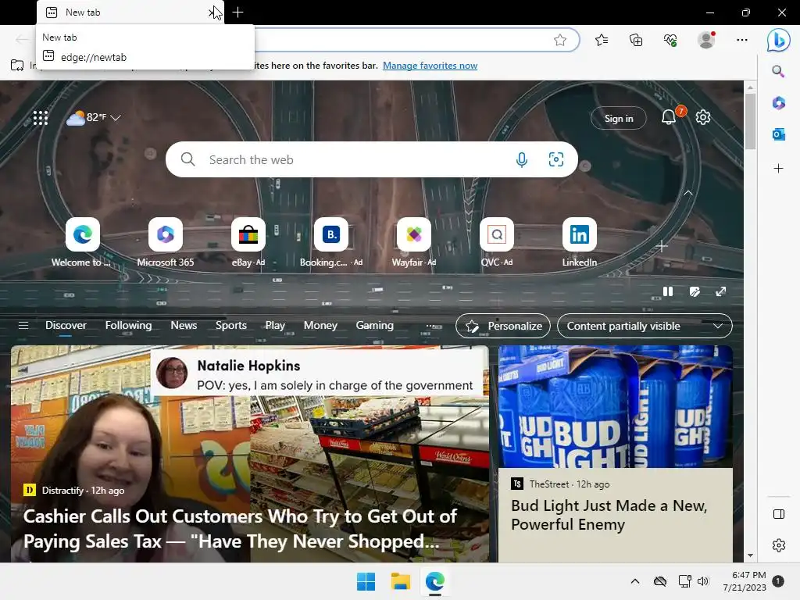The width and height of the screenshot is (800, 600).
Task: Add a new quick link site
Action: [662, 246]
